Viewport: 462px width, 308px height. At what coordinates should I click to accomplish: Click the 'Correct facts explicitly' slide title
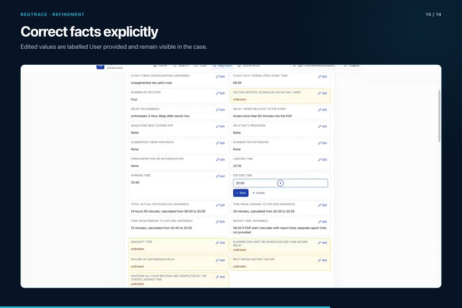click(89, 32)
